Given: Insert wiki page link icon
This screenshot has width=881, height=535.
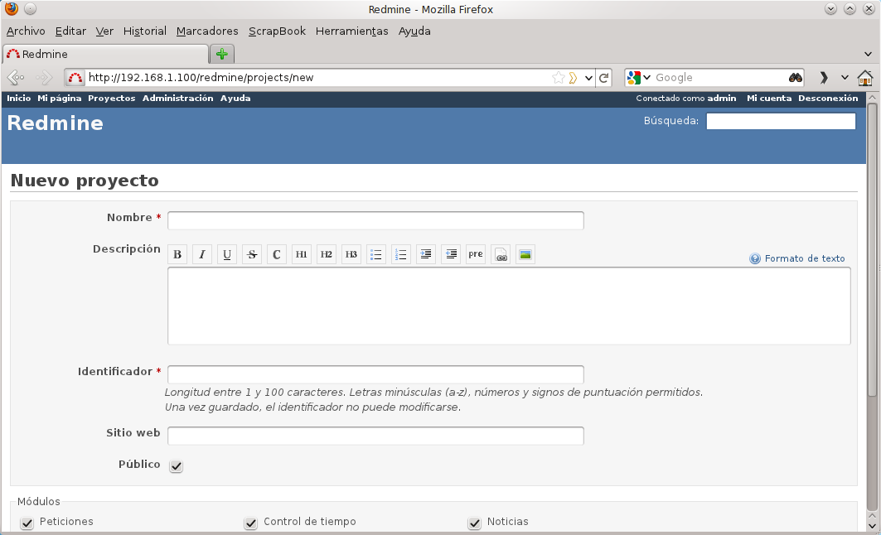Looking at the screenshot, I should coord(501,254).
